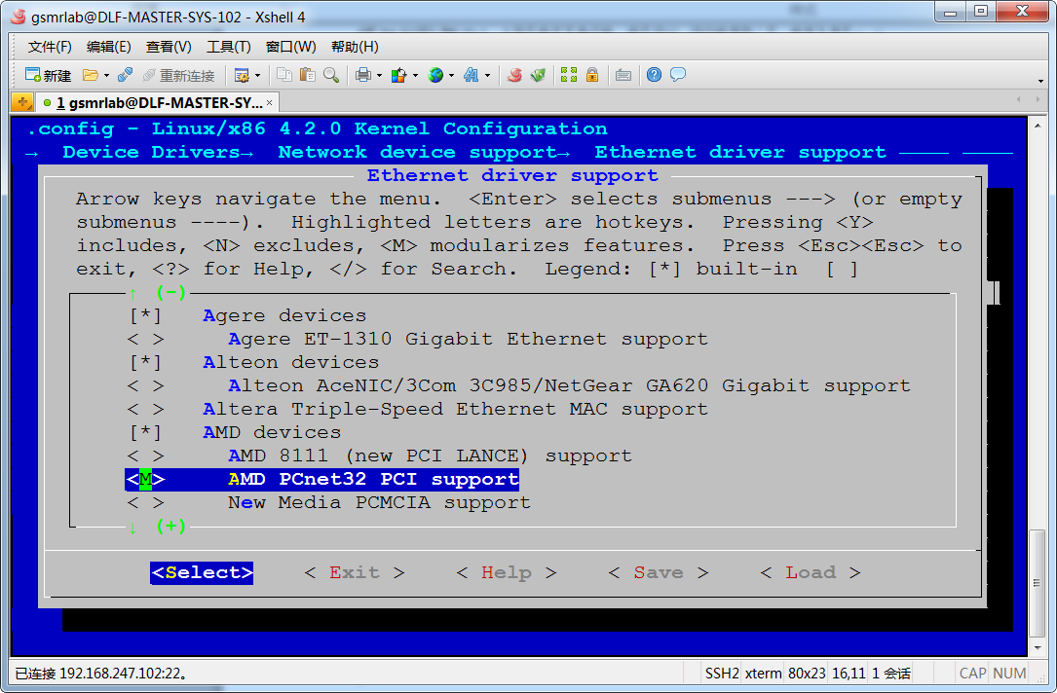Click the 80x23 terminal size entry
This screenshot has width=1057, height=693.
tap(807, 673)
